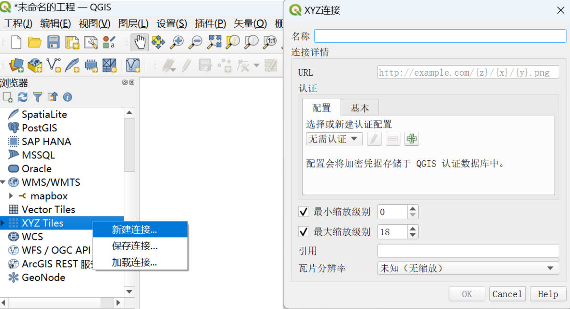Click browser Add Selected Layers icon

[8, 97]
